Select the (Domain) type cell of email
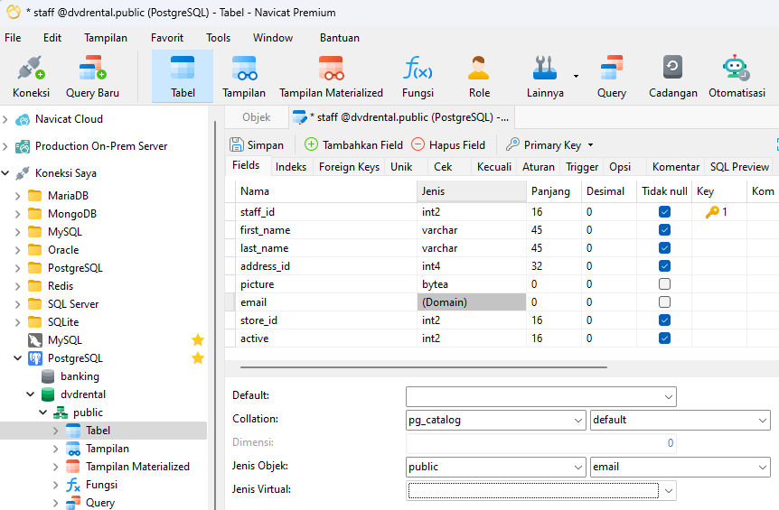779x510 pixels. (x=472, y=302)
